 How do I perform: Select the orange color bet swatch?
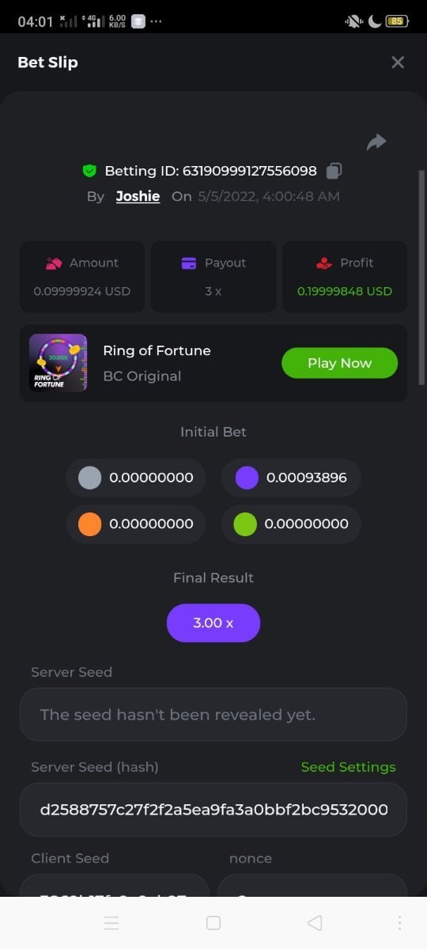click(90, 524)
